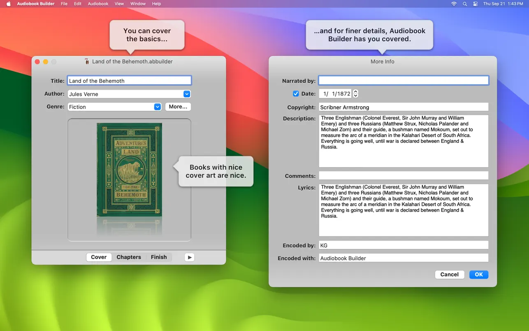Switch to the Cover tab
Image resolution: width=529 pixels, height=331 pixels.
pyautogui.click(x=99, y=257)
